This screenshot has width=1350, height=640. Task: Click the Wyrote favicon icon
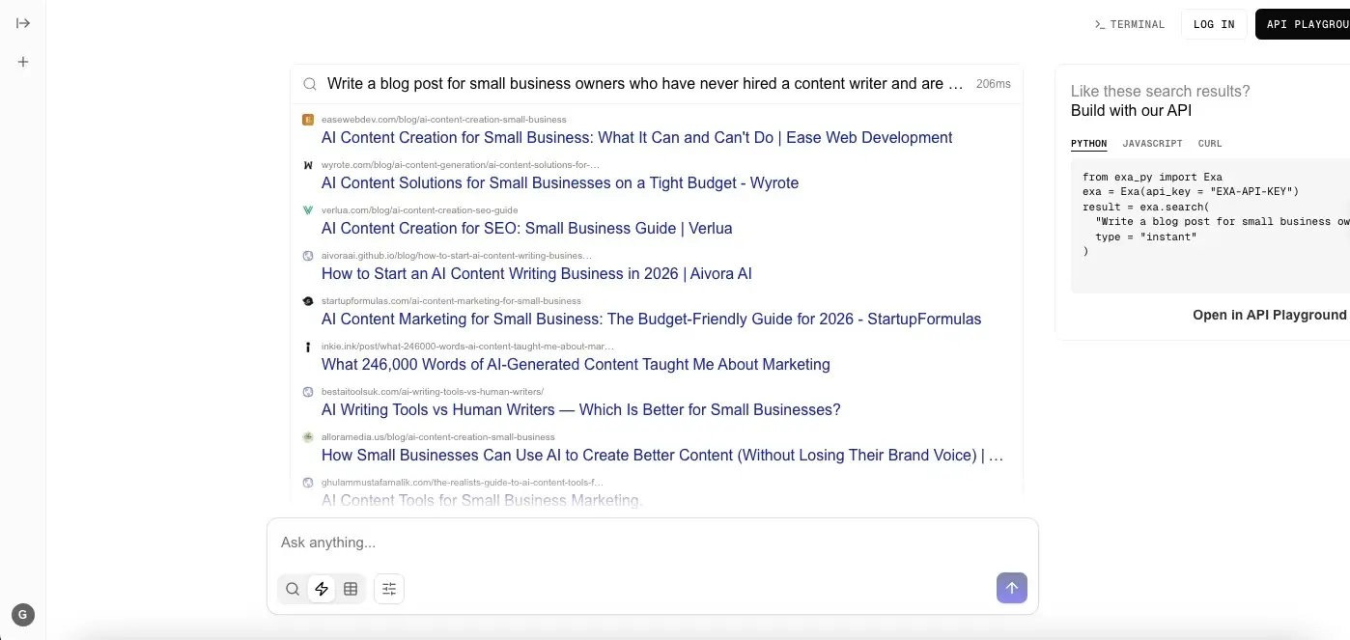[x=308, y=165]
